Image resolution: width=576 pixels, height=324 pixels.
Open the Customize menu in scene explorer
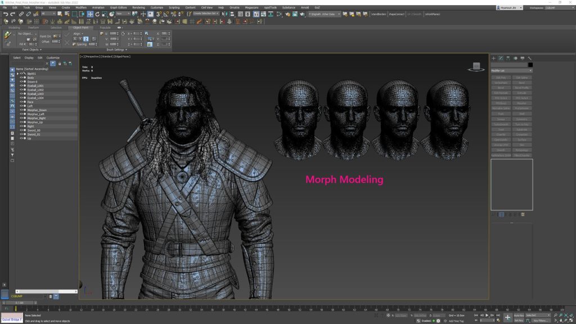pyautogui.click(x=53, y=58)
